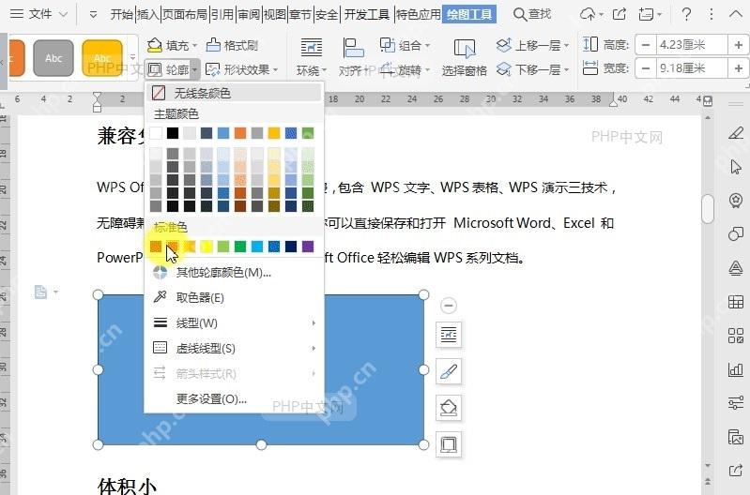
Task: Click the 格式刷 format painter
Action: [x=232, y=45]
